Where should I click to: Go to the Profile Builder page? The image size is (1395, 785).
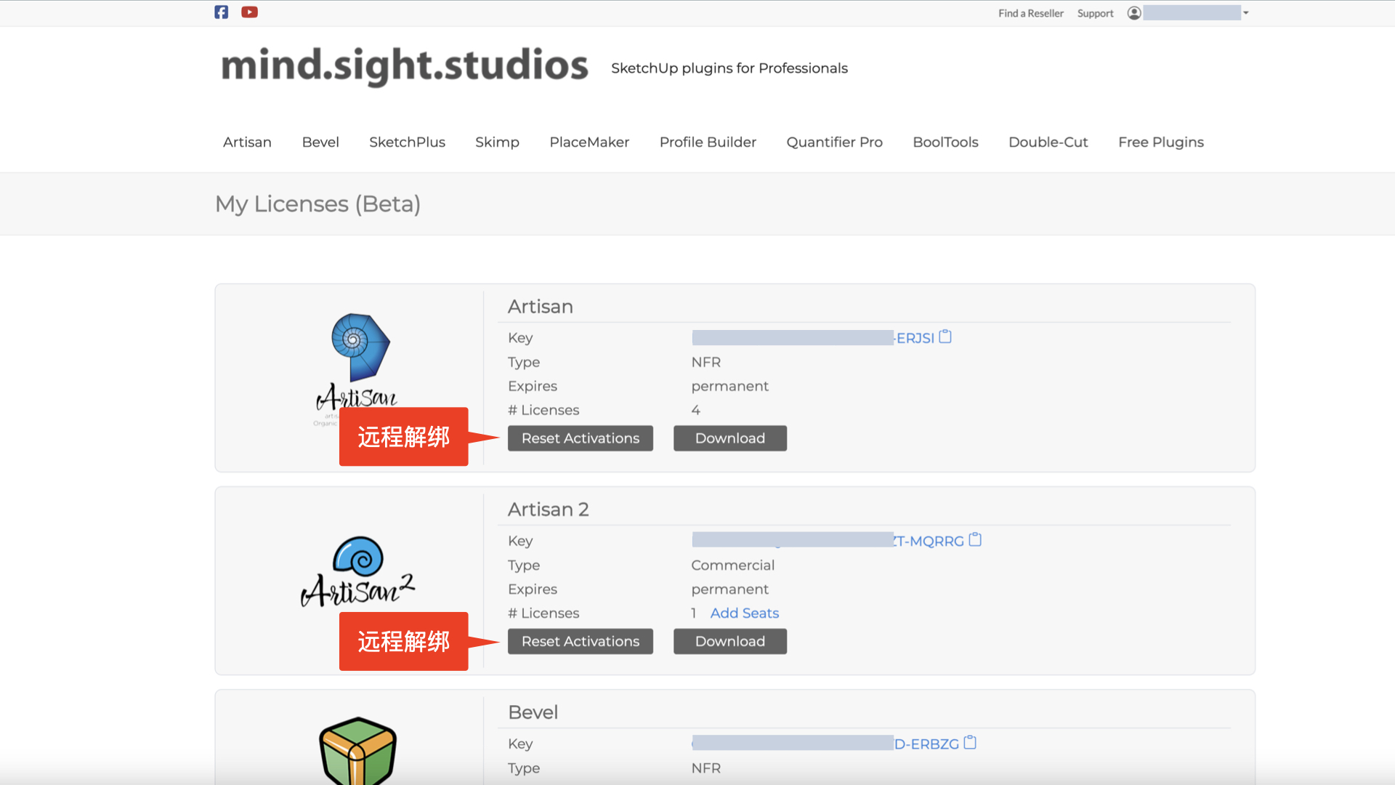708,142
